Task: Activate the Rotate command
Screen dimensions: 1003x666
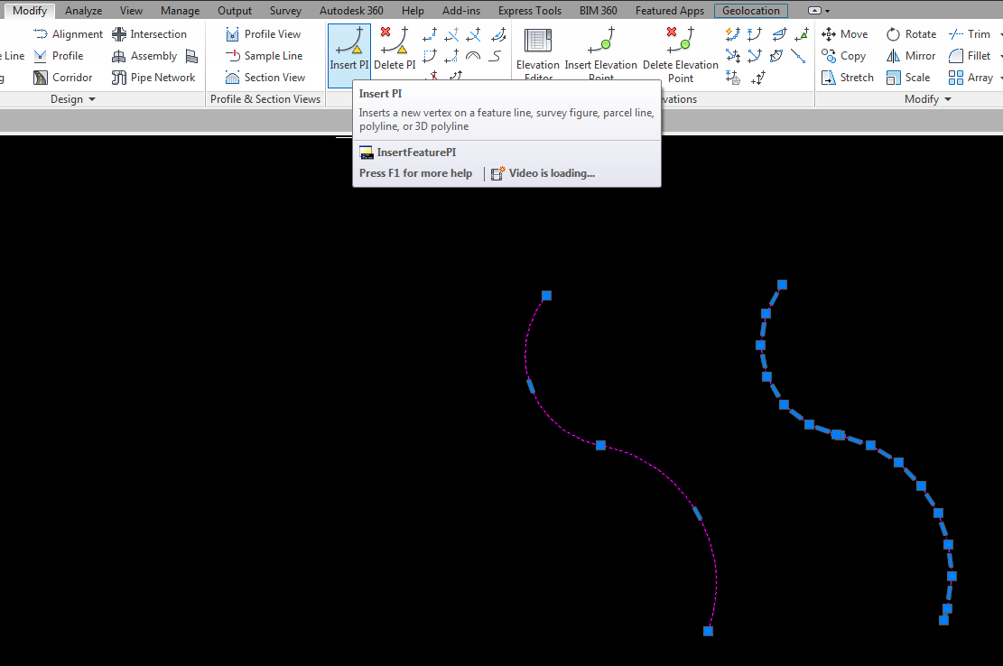Action: 911,33
